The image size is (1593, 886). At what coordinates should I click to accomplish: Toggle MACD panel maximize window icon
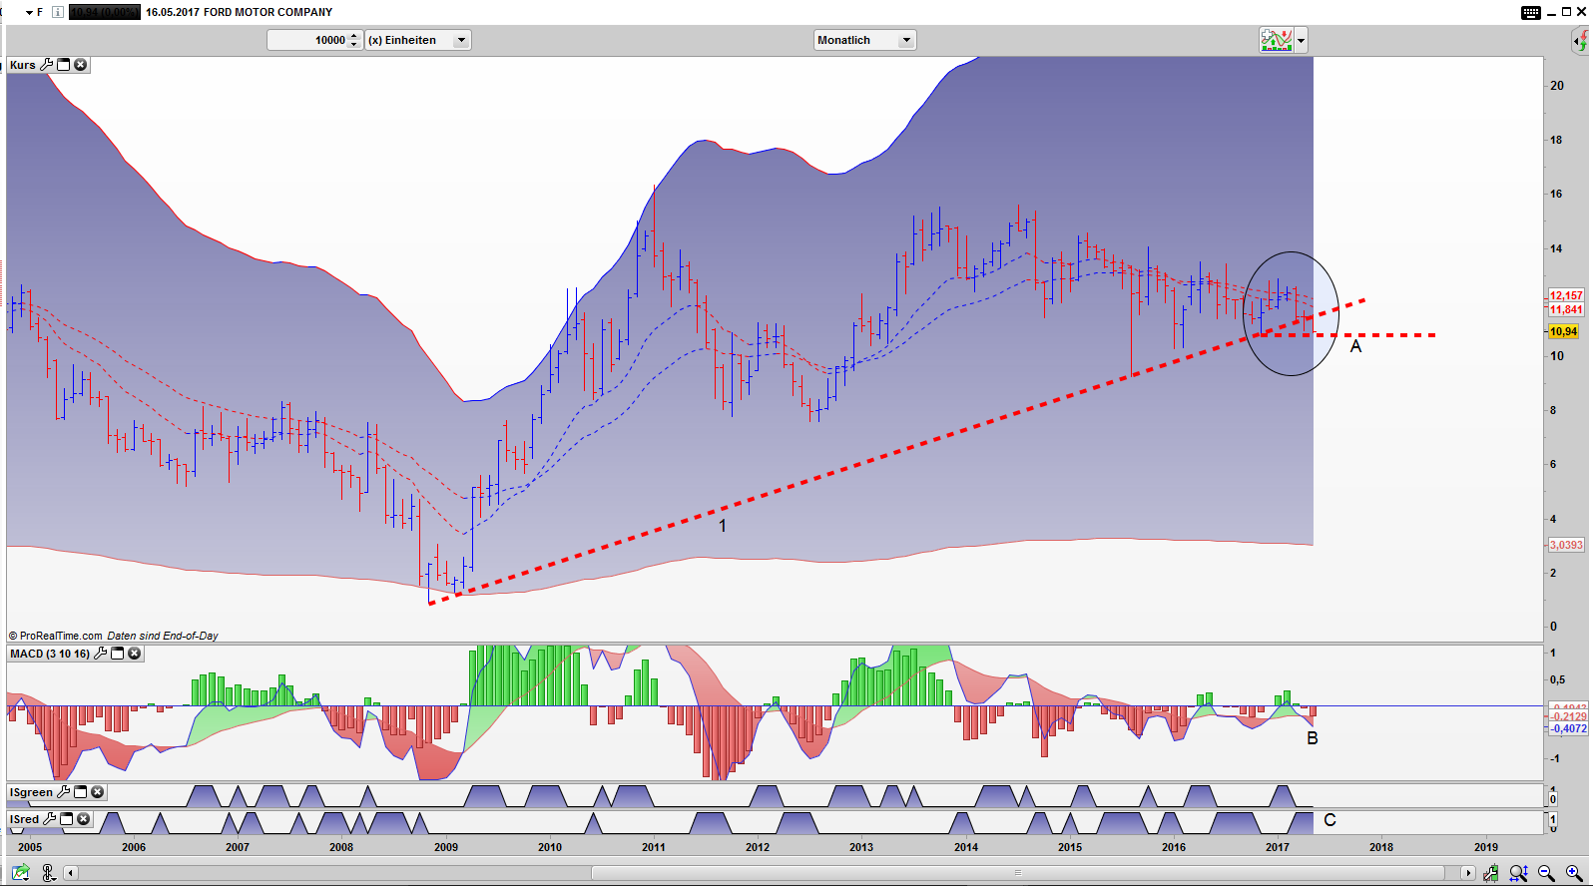118,654
